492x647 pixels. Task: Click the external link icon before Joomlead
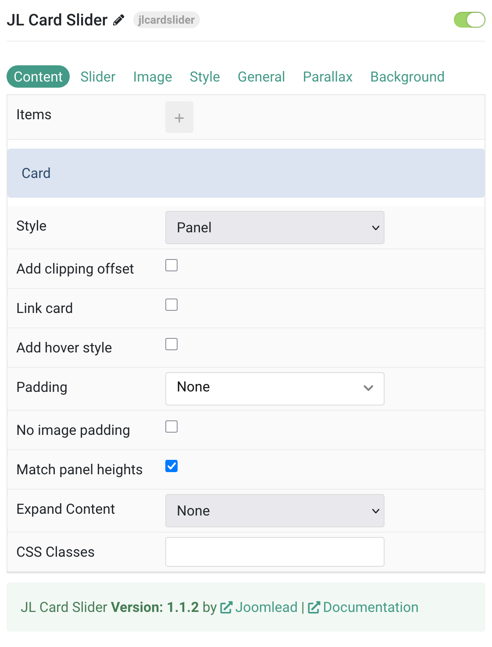click(226, 607)
